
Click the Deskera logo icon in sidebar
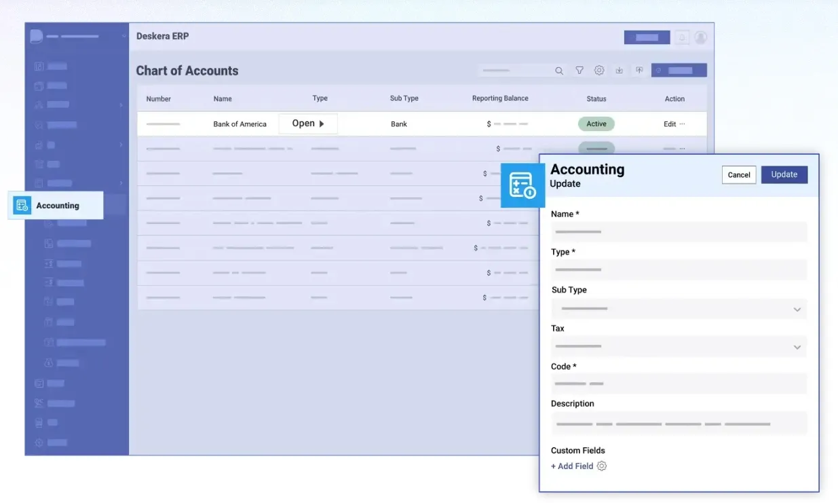coord(37,37)
